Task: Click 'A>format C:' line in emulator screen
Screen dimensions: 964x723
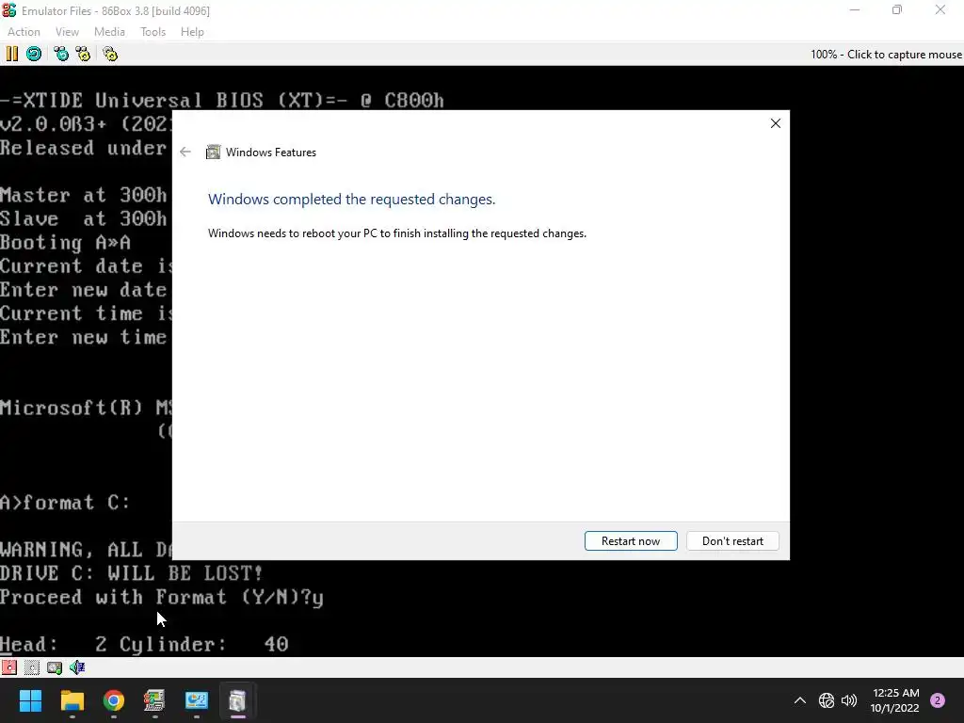Action: tap(65, 503)
